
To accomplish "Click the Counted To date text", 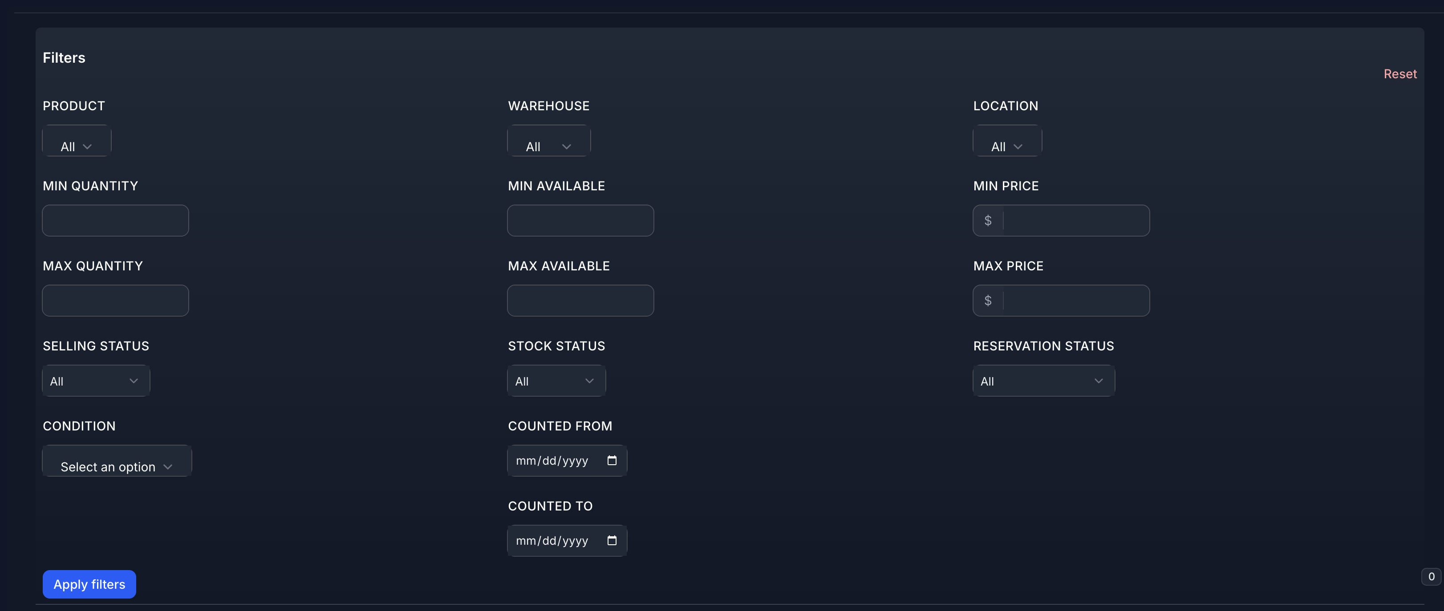I will (x=552, y=540).
